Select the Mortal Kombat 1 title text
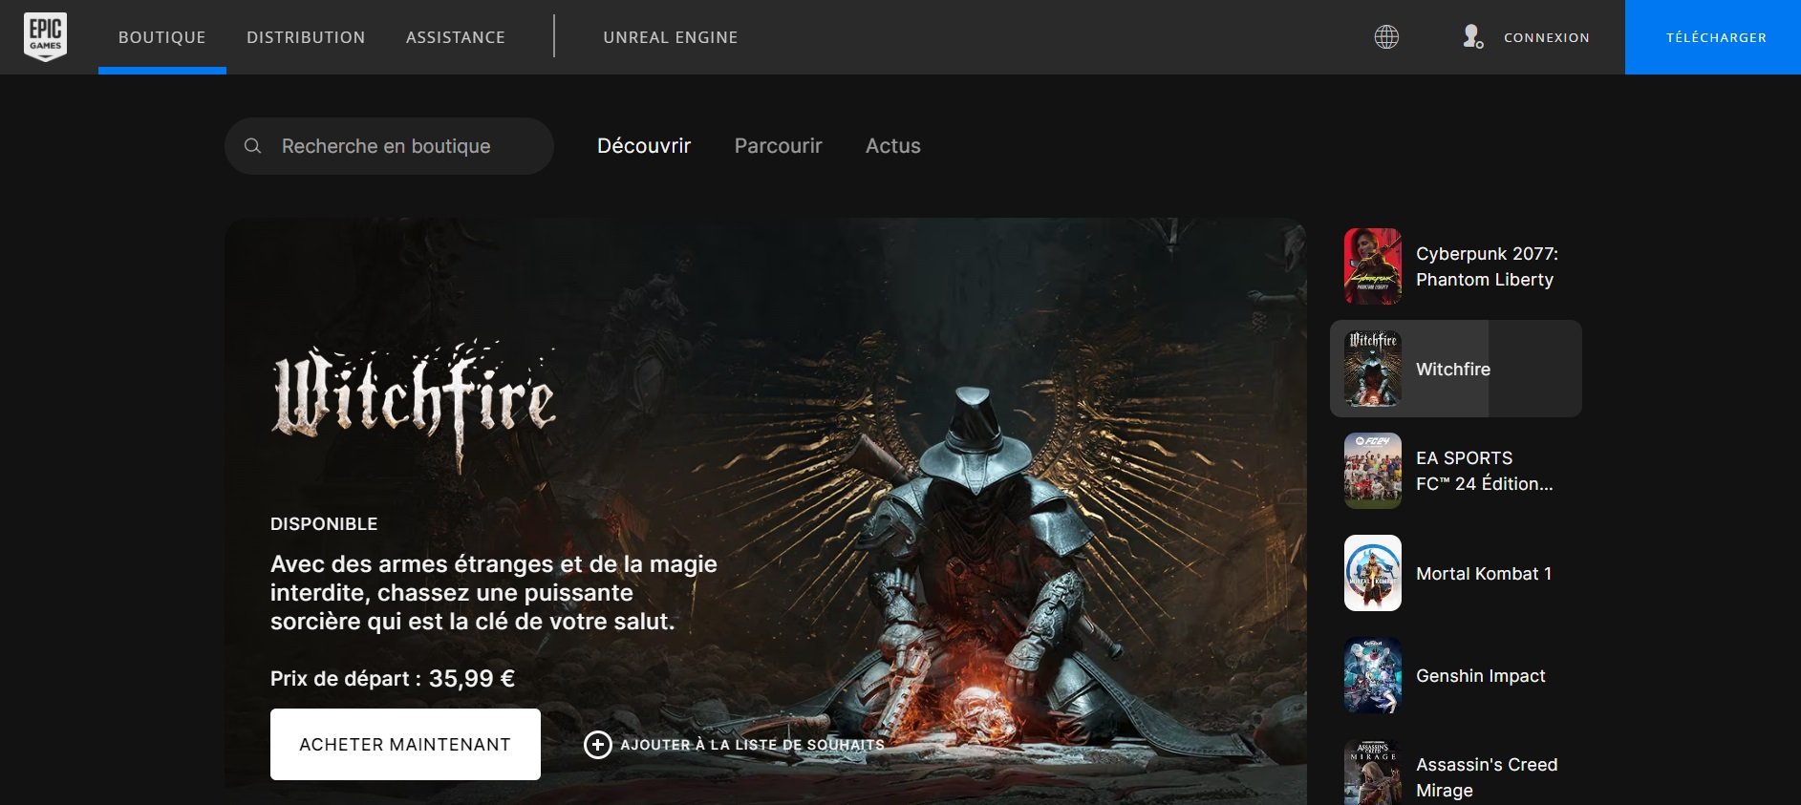 [x=1484, y=573]
